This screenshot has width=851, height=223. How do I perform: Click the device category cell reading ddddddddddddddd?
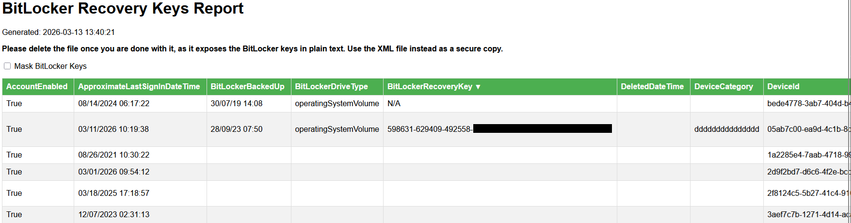tap(726, 129)
